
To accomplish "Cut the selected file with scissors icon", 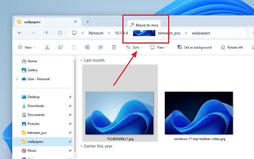I will (x=47, y=47).
